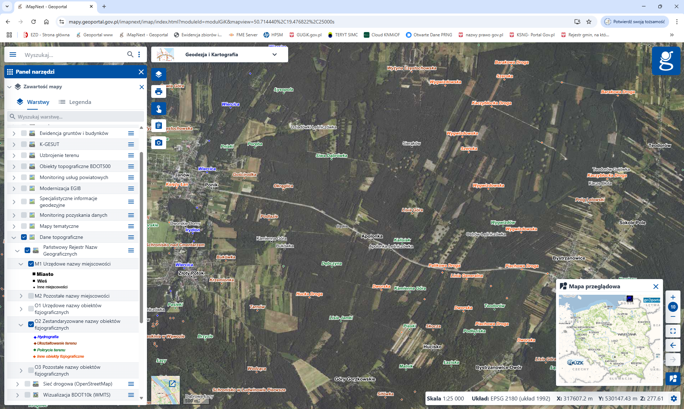Enable the K-GESUT layer checkbox
The image size is (684, 409).
tap(24, 144)
